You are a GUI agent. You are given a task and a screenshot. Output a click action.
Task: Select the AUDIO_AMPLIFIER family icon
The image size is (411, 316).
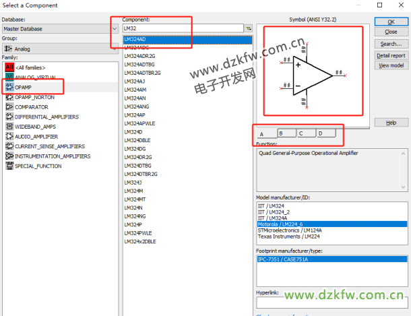pos(9,136)
